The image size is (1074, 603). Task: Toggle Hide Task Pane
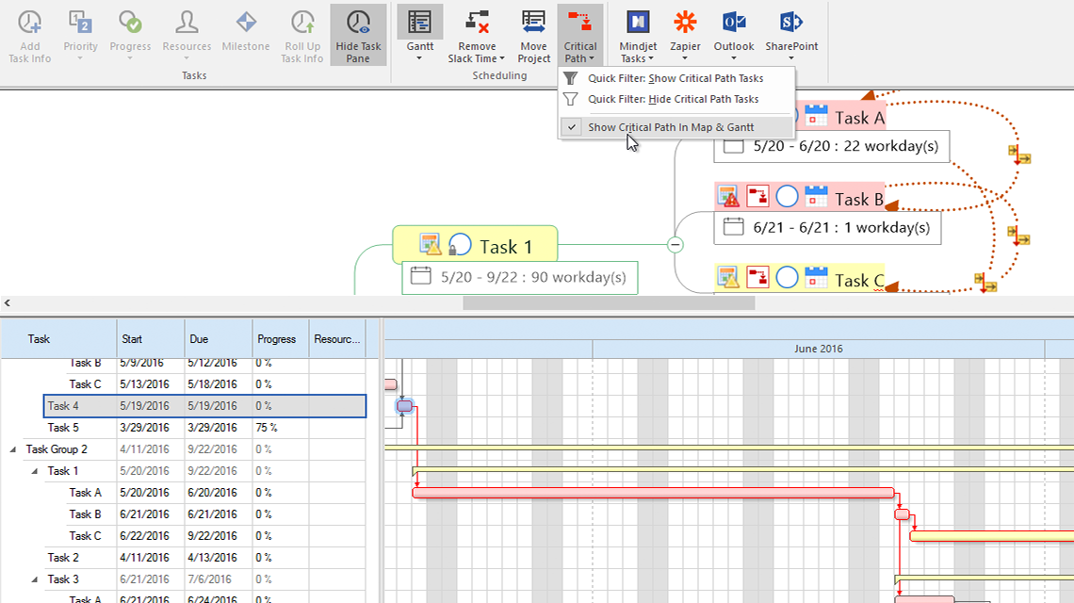click(x=358, y=34)
